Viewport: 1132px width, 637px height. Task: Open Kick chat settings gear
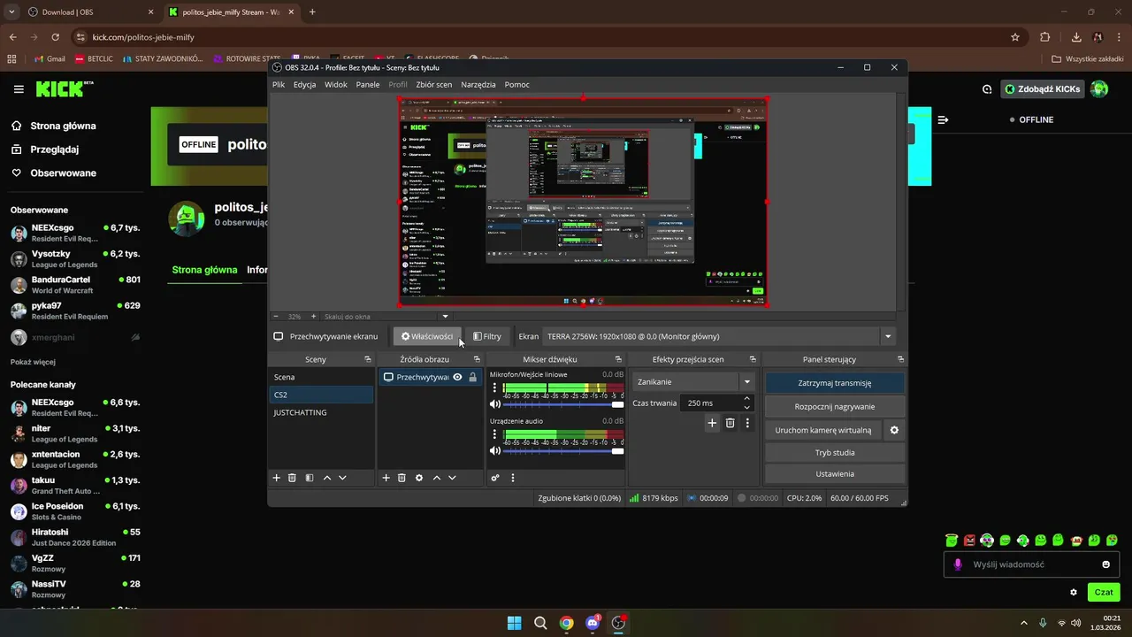click(1074, 592)
